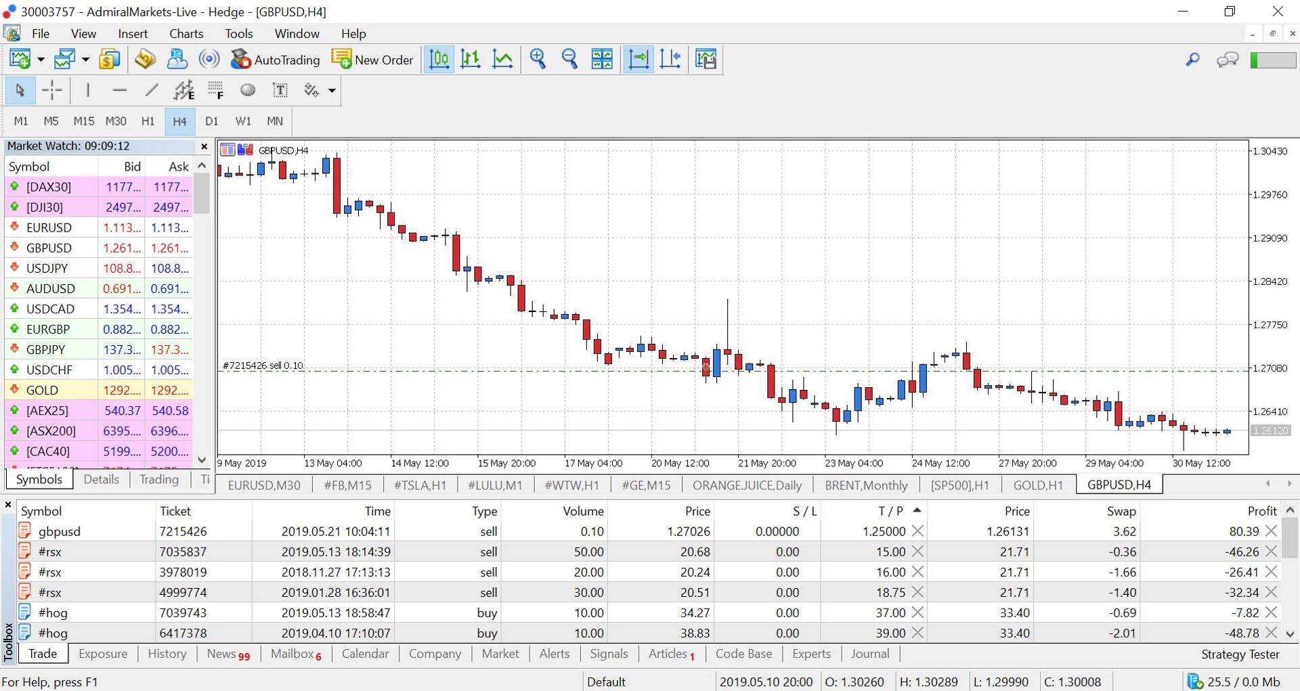Expand the new chart dropdown arrow
The image size is (1300, 691).
click(41, 60)
